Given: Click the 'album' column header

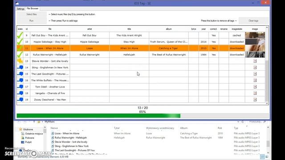Looking at the screenshot, I should click(x=169, y=29).
